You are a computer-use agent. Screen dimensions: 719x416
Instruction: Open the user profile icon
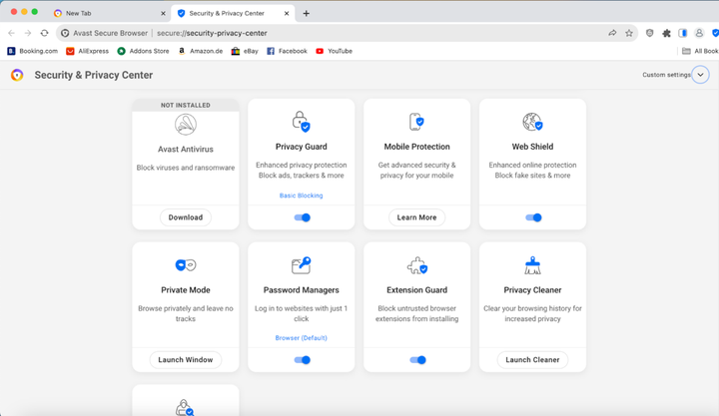(x=699, y=33)
